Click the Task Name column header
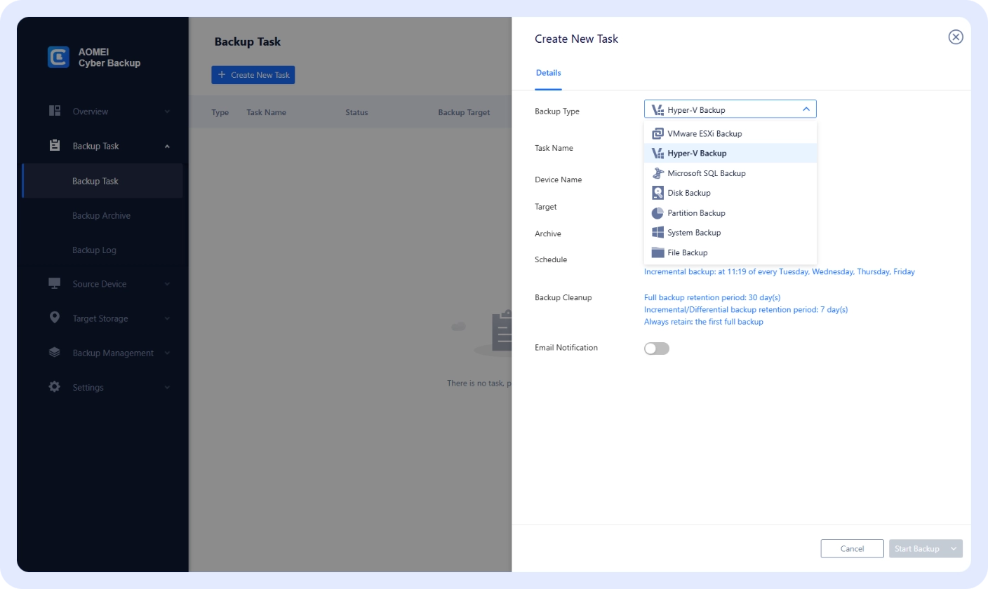Viewport: 988px width, 589px height. [266, 112]
